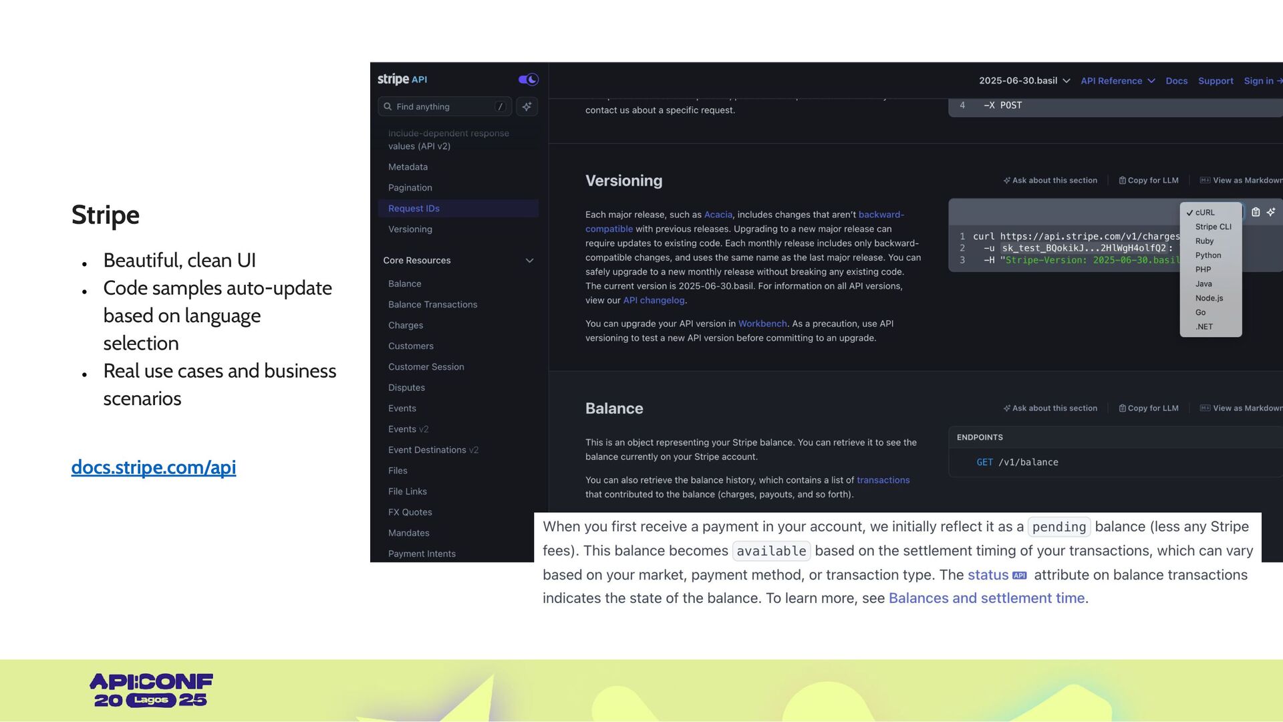
Task: Click the sparkle icon on code sample
Action: click(x=1271, y=212)
